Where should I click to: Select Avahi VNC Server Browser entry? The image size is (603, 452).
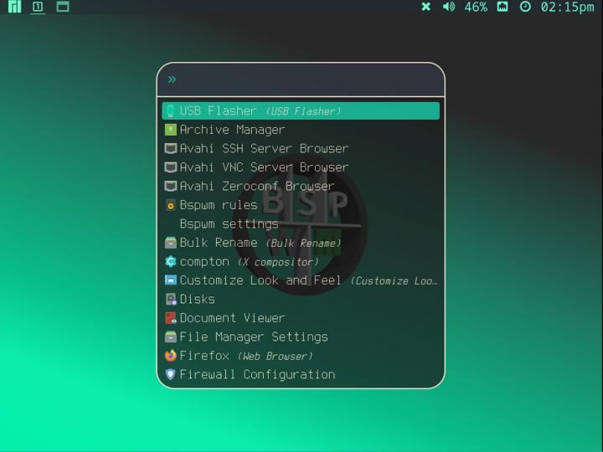(x=264, y=167)
